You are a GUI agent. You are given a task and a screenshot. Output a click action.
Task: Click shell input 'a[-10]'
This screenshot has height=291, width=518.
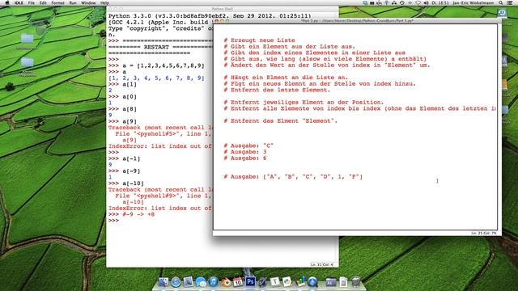[133, 183]
